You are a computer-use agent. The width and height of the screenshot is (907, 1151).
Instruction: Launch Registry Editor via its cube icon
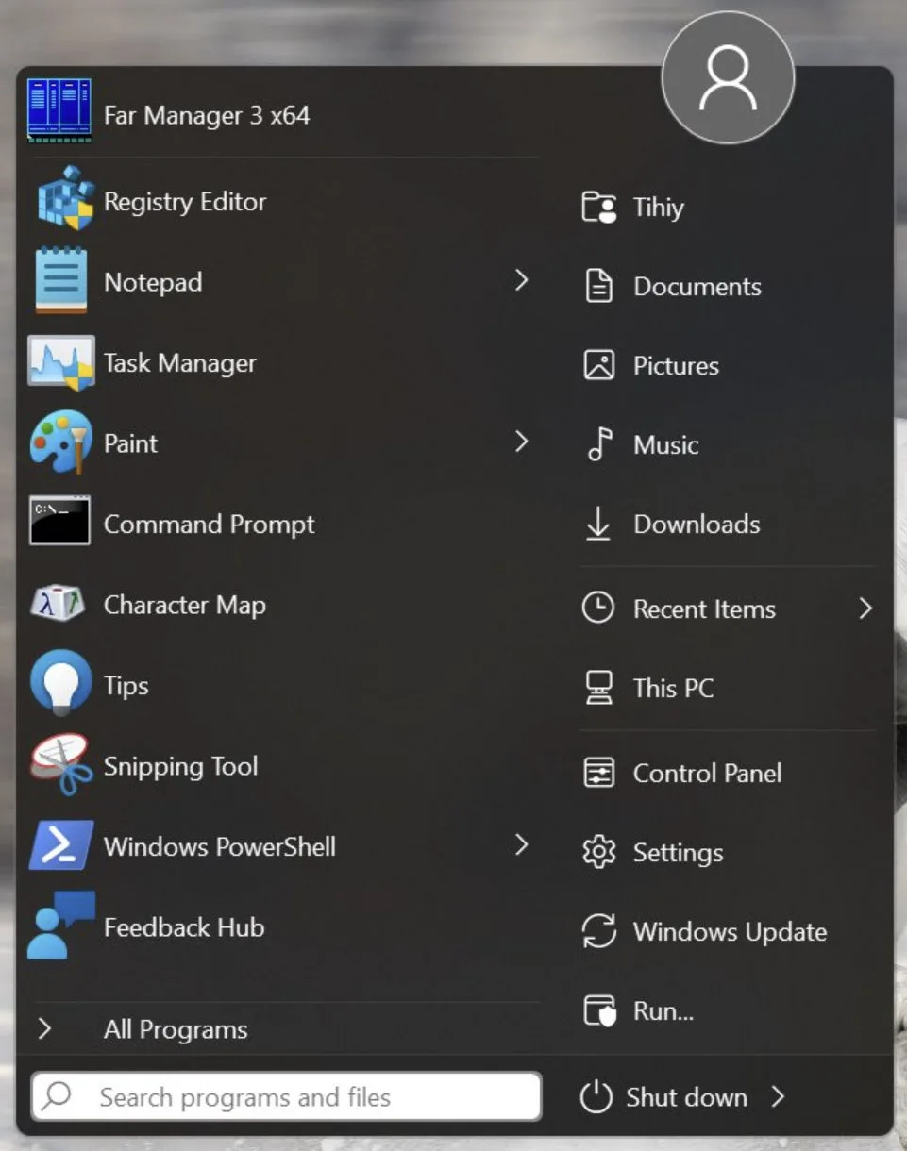click(65, 199)
